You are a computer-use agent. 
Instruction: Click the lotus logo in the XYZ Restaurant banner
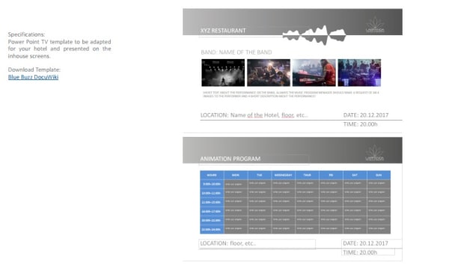point(375,25)
